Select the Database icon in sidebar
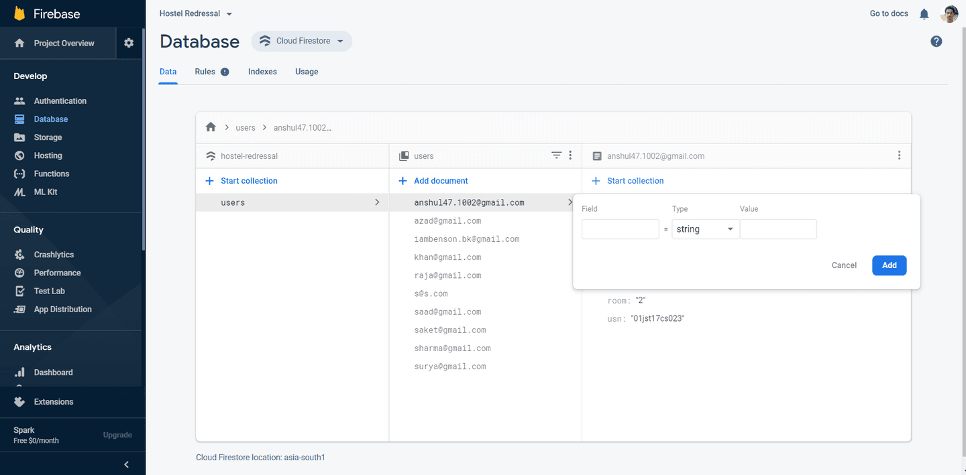This screenshot has width=966, height=475. [19, 119]
